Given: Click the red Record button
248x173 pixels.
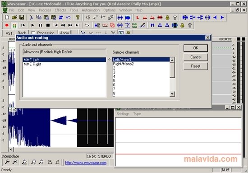Looking at the screenshot, I should pyautogui.click(x=7, y=25).
